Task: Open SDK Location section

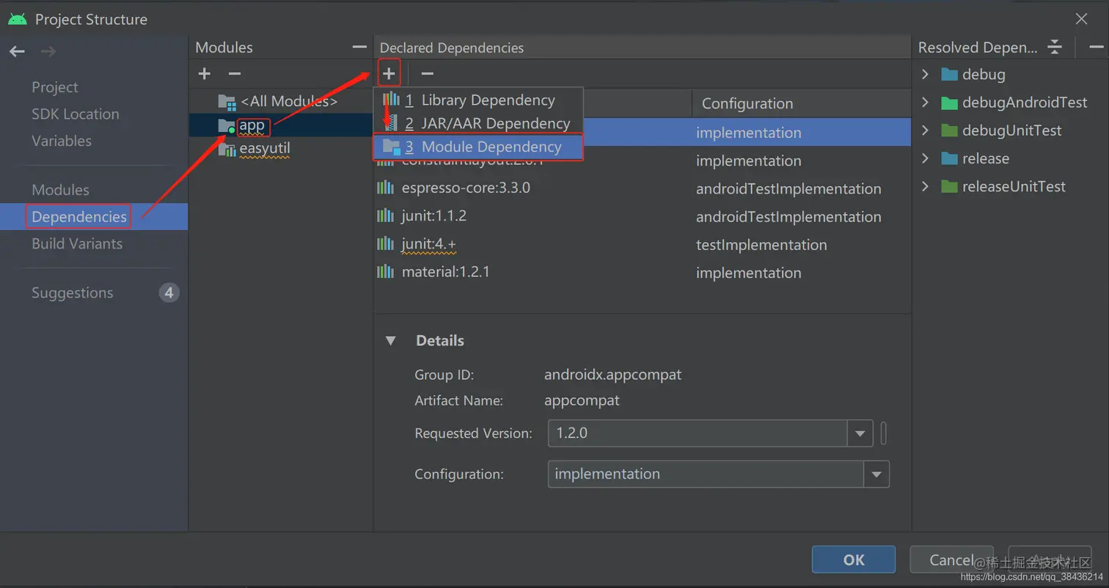Action: [x=76, y=114]
